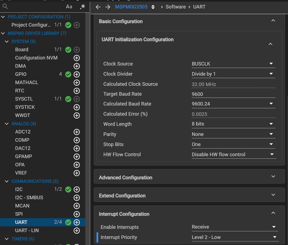Go back with the left arrow

[98, 7]
